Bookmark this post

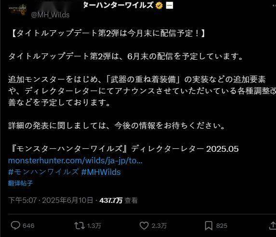209,226
